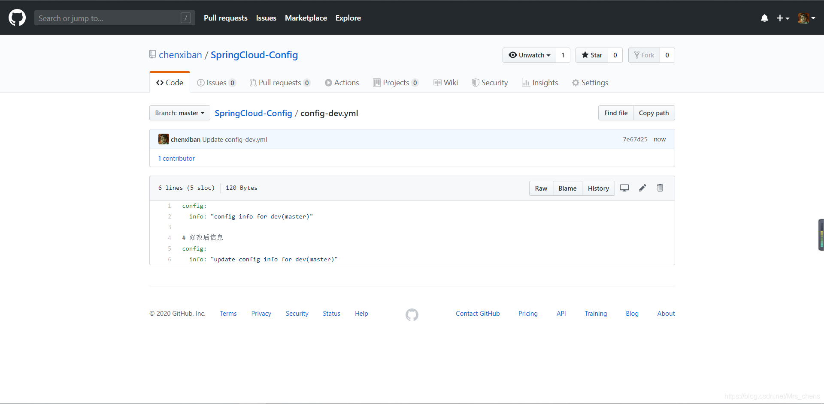
Task: Open the Update config-dev.yml commit message
Action: 235,140
